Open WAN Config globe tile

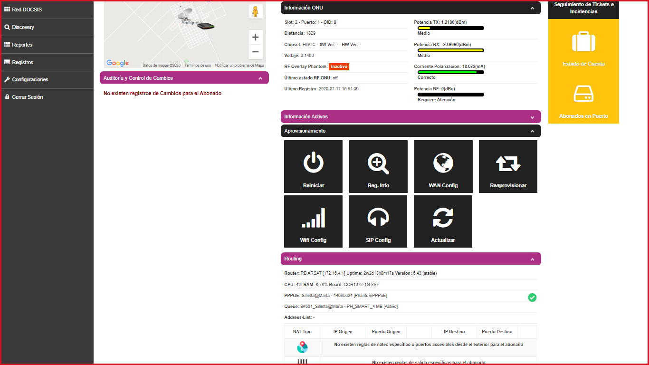pos(443,166)
